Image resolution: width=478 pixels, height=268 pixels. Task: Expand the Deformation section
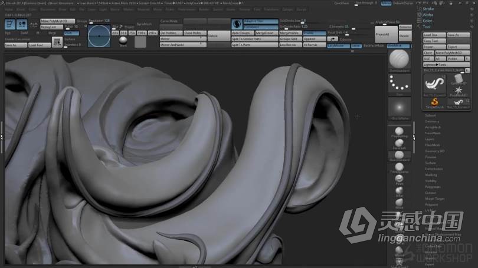pos(434,169)
